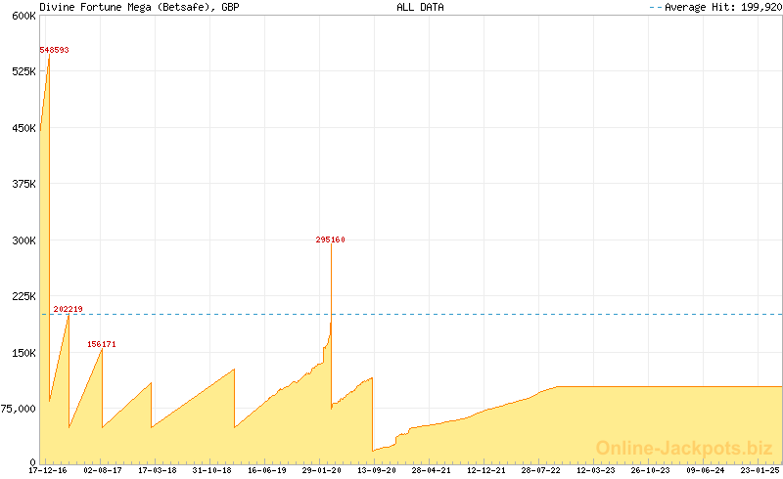Click the 295160 jackpot spike label

pyautogui.click(x=330, y=239)
